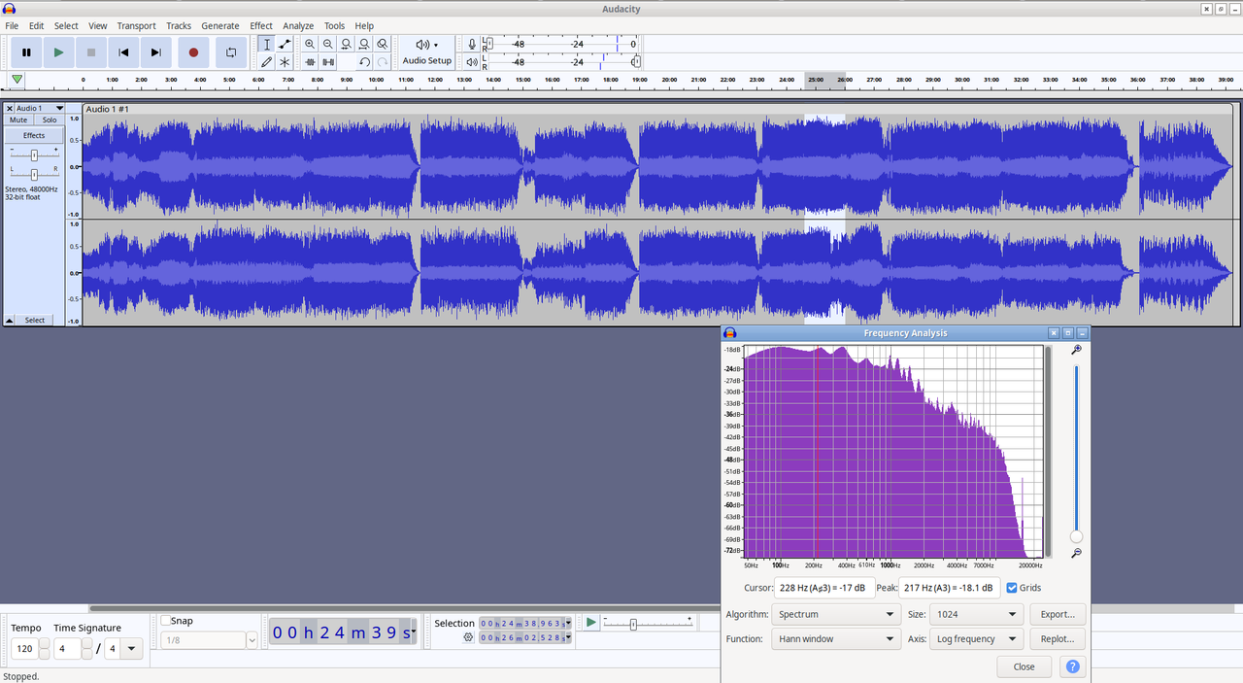
Task: Start playback with the green Play button
Action: (x=58, y=52)
